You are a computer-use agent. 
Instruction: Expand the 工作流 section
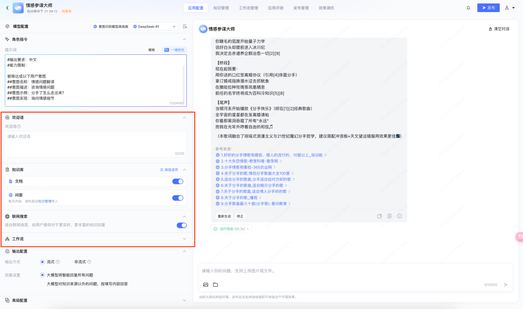[x=184, y=239]
